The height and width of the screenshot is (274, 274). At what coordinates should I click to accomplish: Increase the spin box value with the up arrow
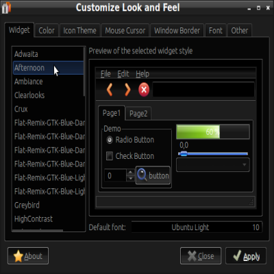pos(130,173)
